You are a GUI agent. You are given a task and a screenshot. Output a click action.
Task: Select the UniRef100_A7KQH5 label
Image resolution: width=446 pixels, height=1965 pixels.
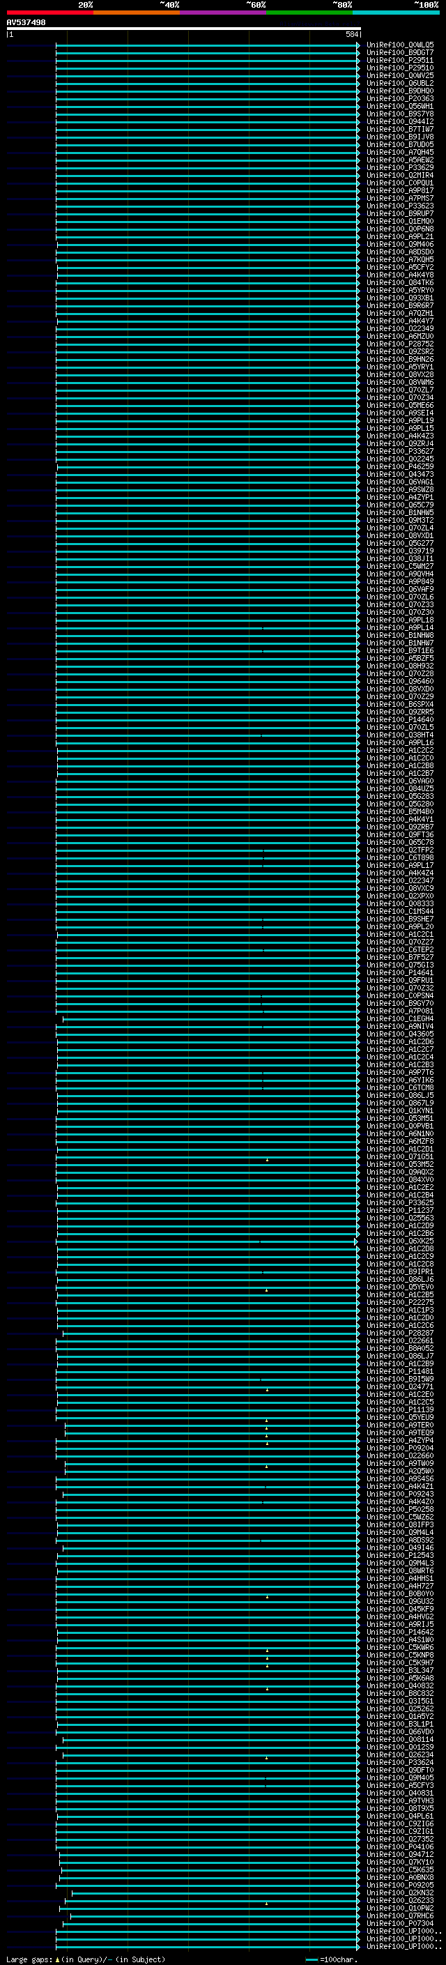click(x=400, y=259)
